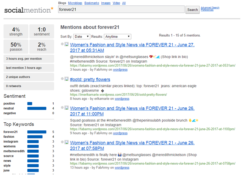Click the 'instagram' keyword label
Viewport: 241px width, 175px height.
(11, 142)
